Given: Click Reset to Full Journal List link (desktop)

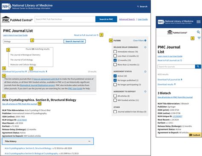Looking at the screenshot, I should pos(85,35).
